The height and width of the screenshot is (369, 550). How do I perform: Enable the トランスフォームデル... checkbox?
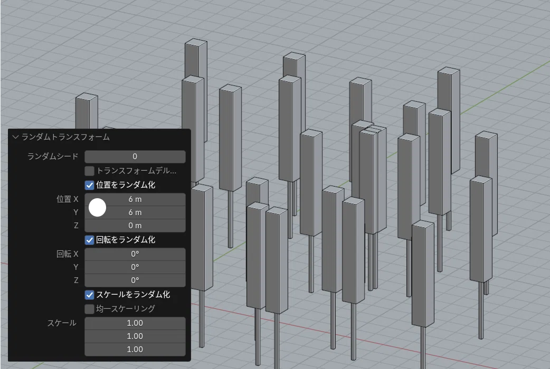pos(89,171)
